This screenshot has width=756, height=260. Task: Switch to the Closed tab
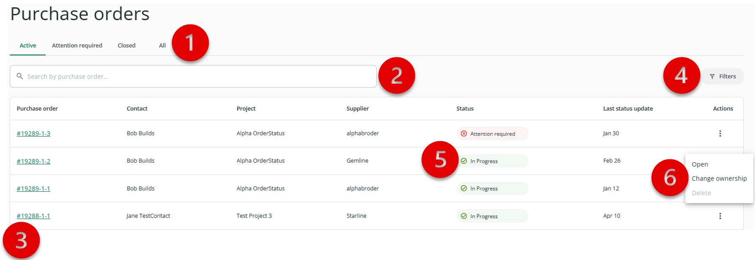pos(126,46)
